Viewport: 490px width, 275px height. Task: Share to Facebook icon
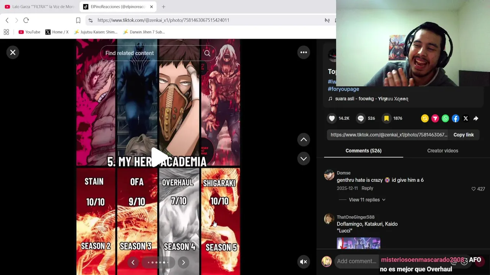[456, 118]
